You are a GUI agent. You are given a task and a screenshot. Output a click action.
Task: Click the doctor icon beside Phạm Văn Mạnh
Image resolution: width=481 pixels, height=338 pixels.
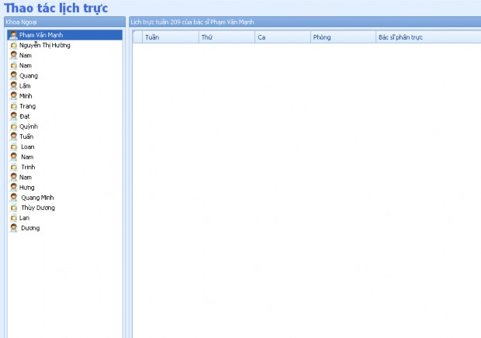(x=14, y=36)
